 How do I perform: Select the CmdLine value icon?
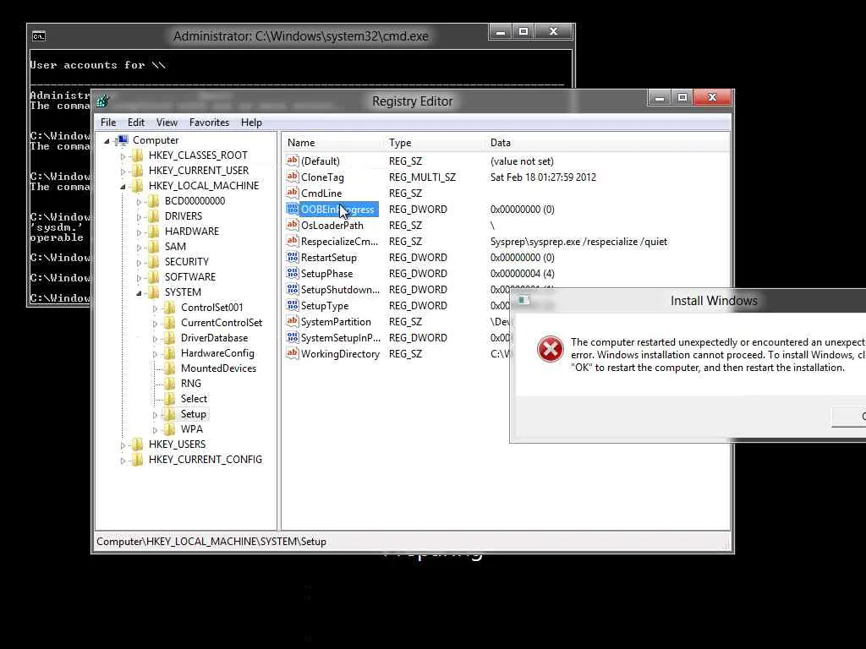tap(292, 193)
